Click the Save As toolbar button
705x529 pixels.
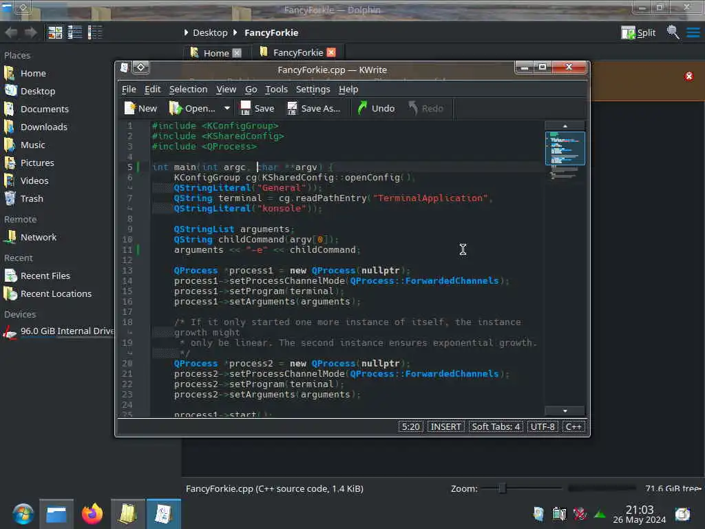tap(314, 108)
